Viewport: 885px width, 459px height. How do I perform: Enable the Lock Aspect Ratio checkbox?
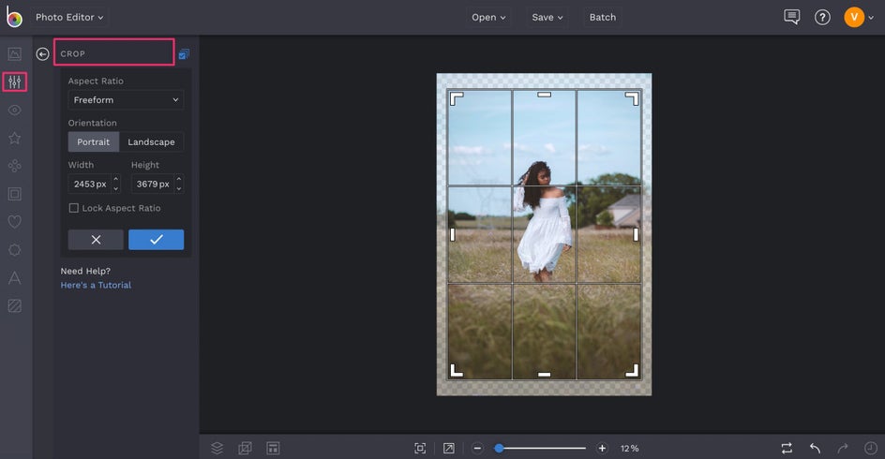74,208
